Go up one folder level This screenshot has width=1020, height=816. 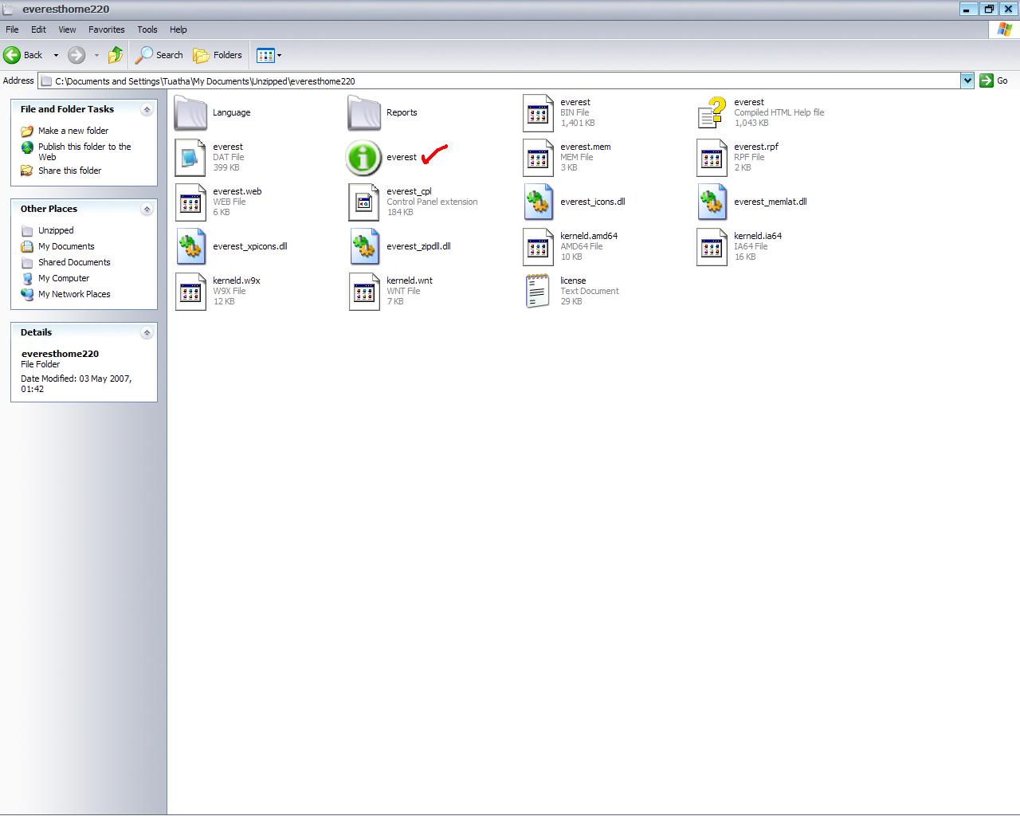pos(116,55)
